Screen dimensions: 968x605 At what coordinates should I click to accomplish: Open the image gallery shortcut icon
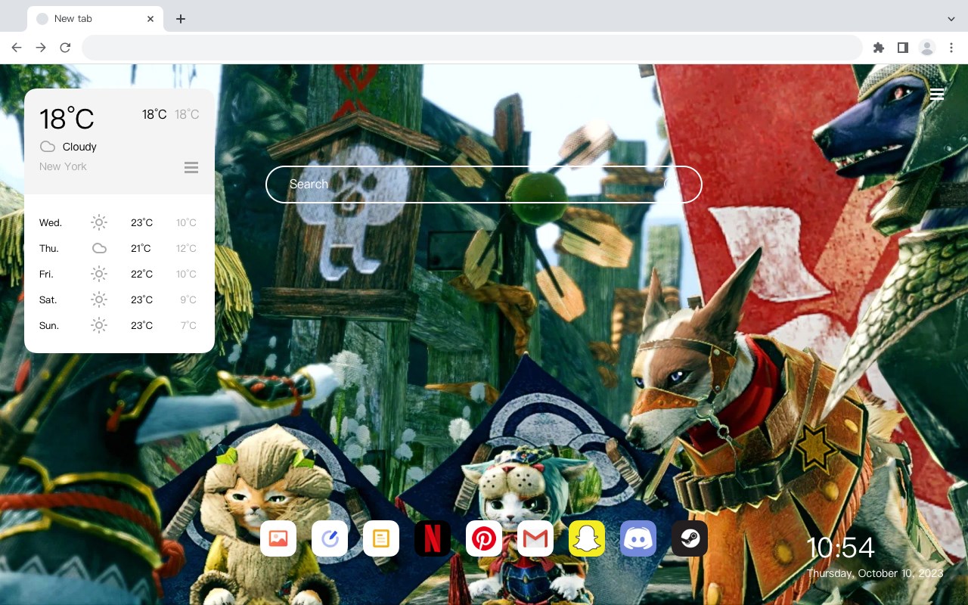click(x=278, y=538)
